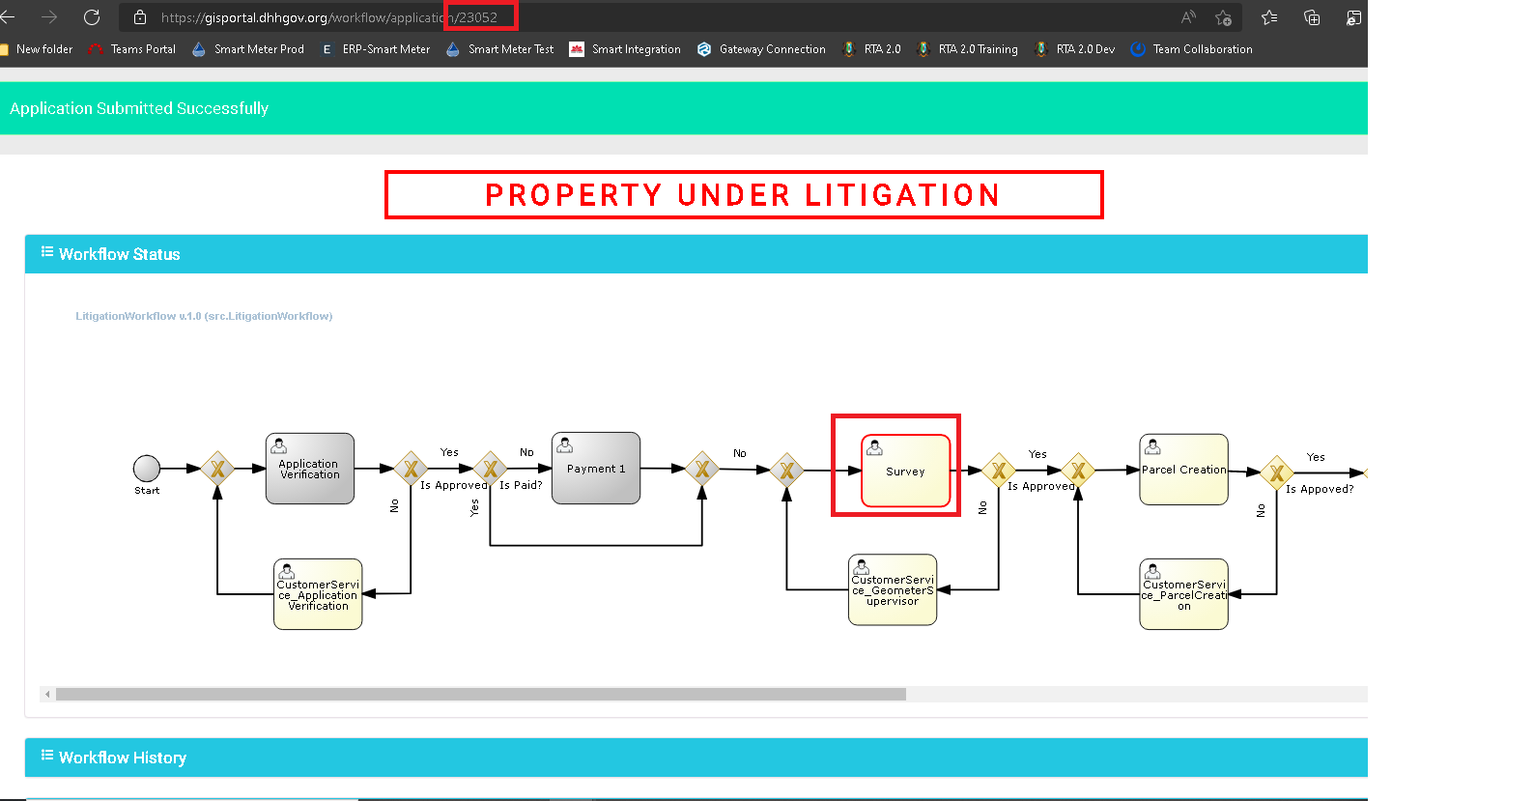Select the CustomerService_GeometerSupervisor node
Screen dimensions: 1534x801
coord(893,589)
